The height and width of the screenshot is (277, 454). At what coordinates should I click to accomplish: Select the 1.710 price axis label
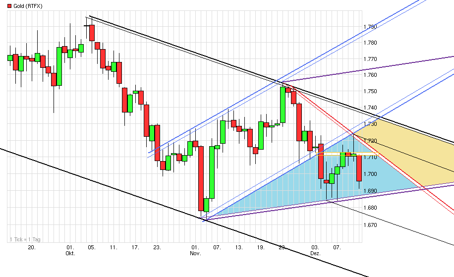(370, 157)
